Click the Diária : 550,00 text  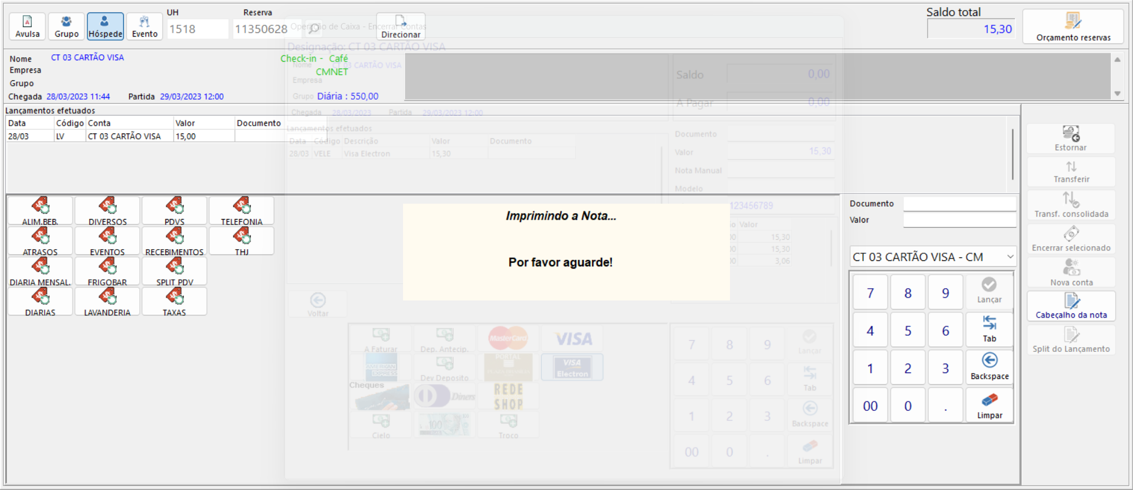coord(348,96)
